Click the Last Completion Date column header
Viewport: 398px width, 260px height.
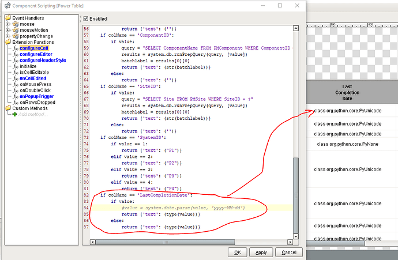point(347,92)
